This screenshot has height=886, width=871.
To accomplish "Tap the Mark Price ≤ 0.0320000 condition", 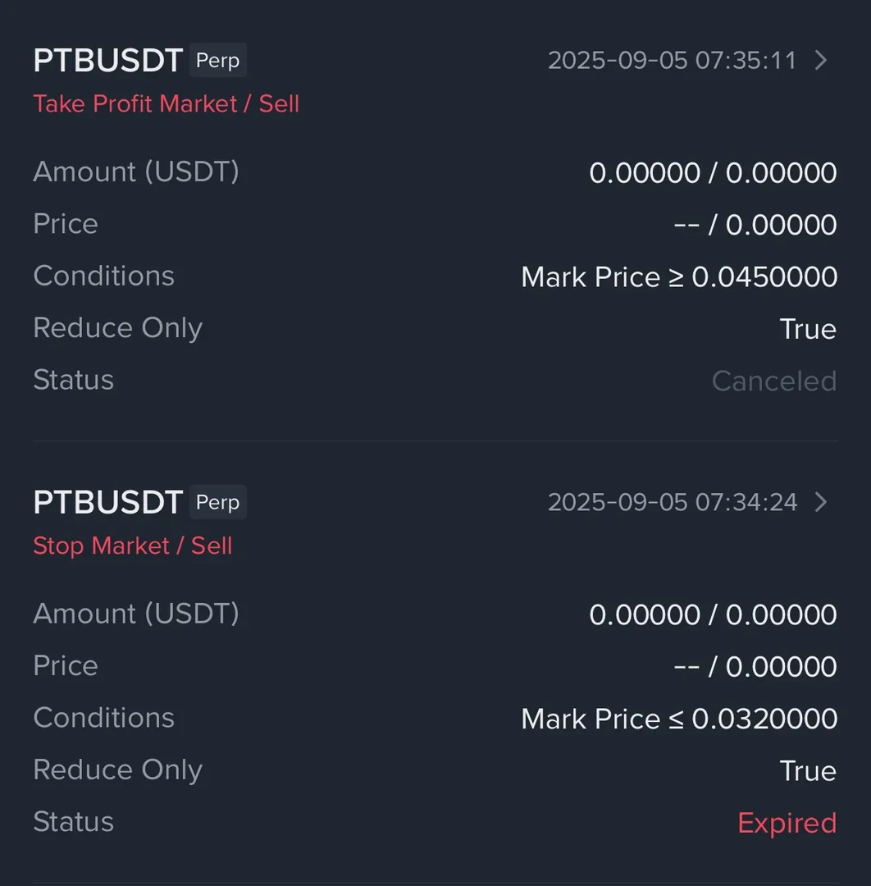I will pos(679,719).
